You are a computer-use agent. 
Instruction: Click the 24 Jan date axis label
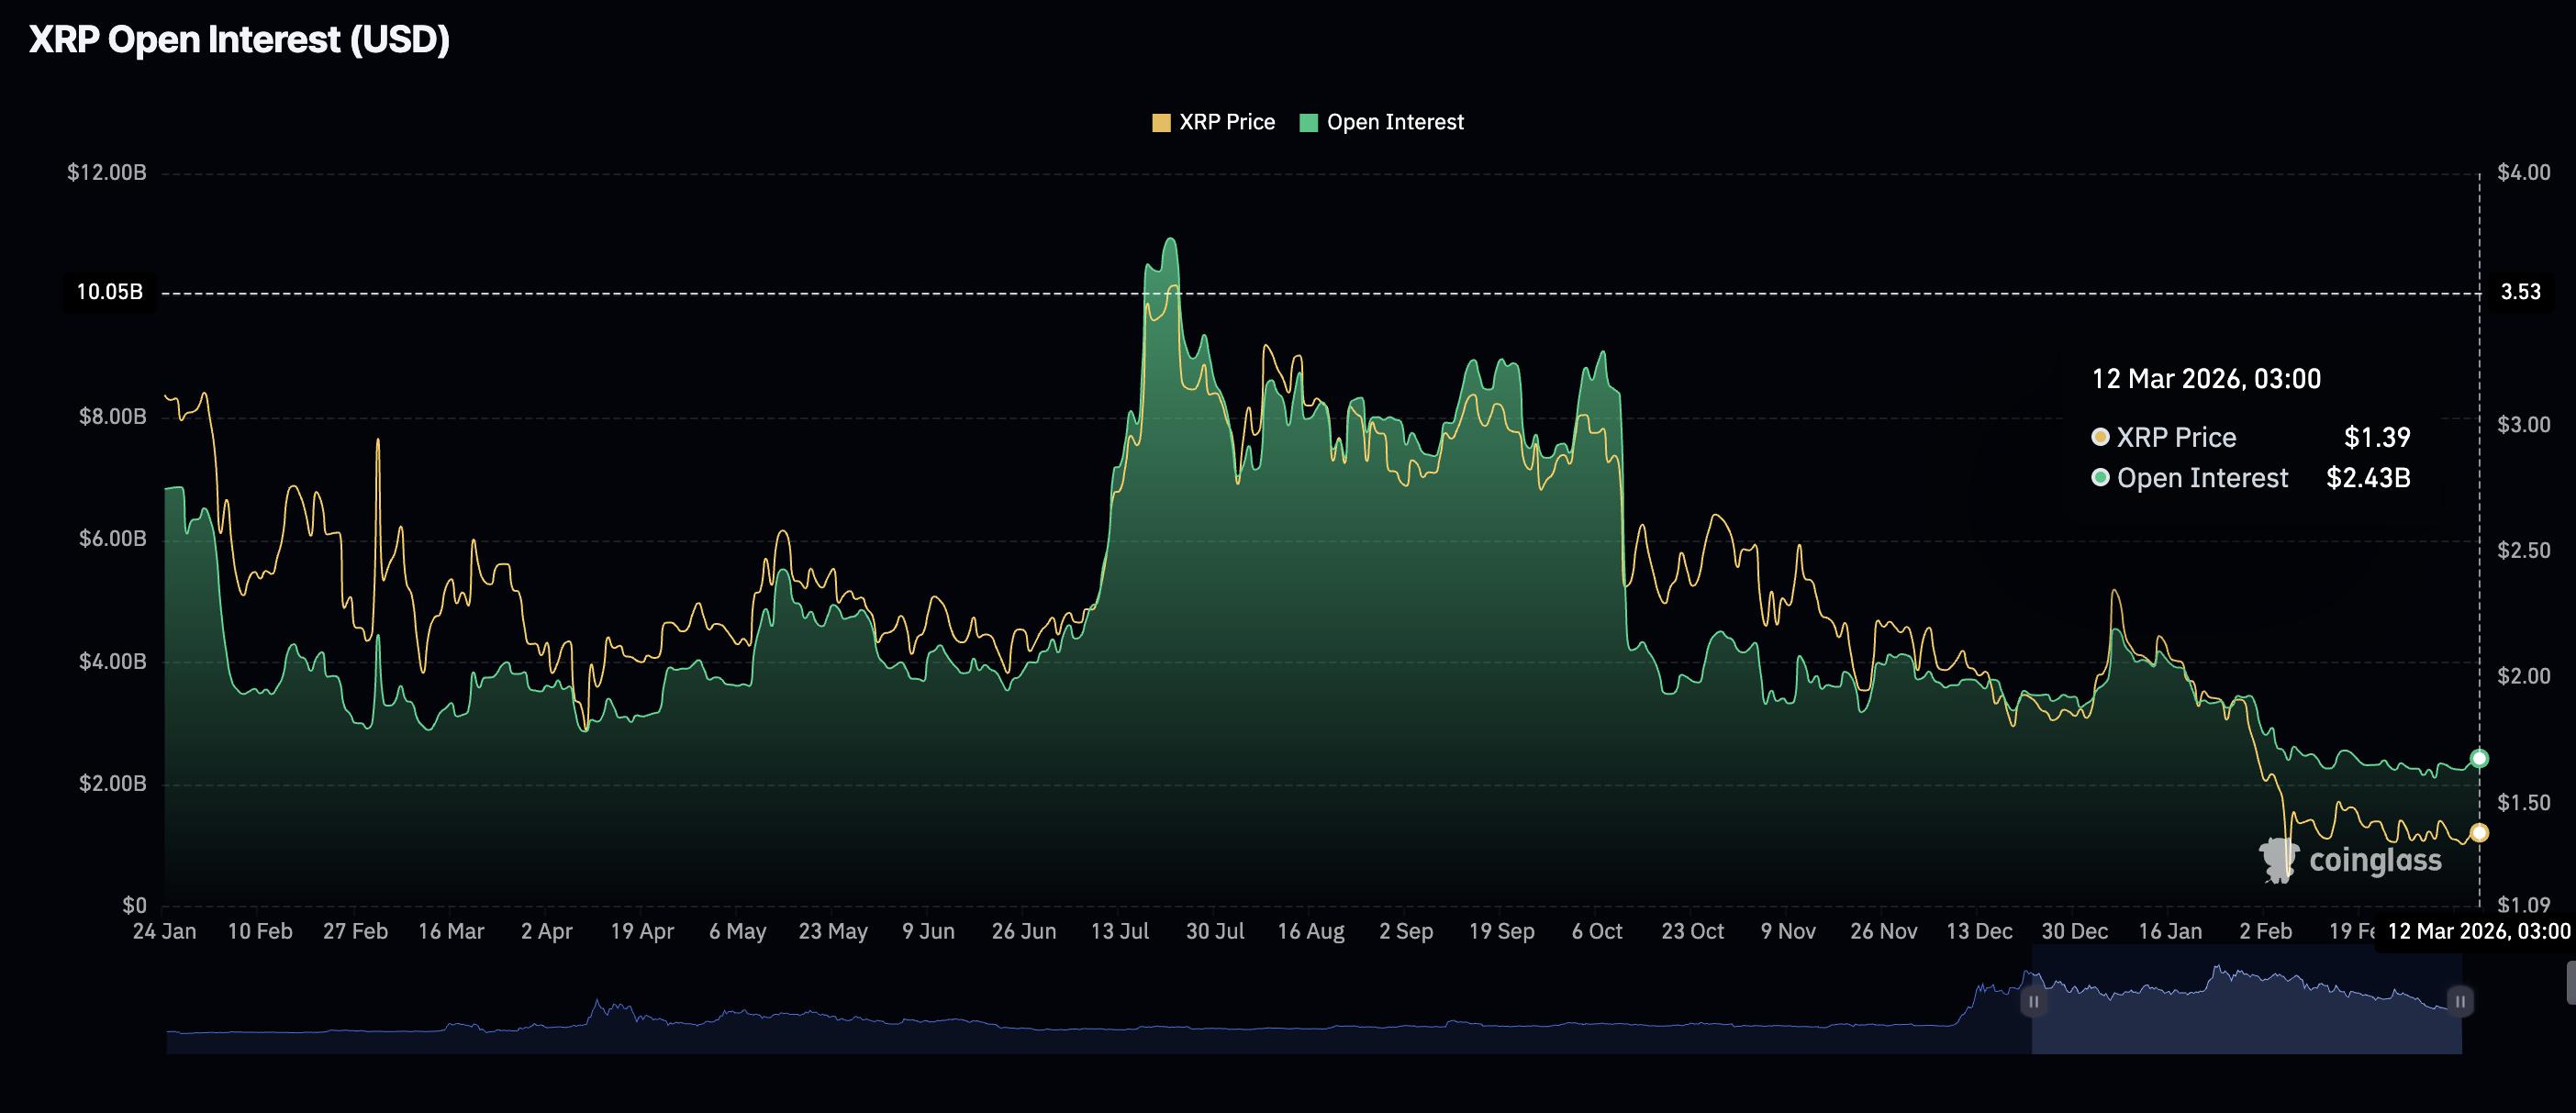click(x=164, y=931)
